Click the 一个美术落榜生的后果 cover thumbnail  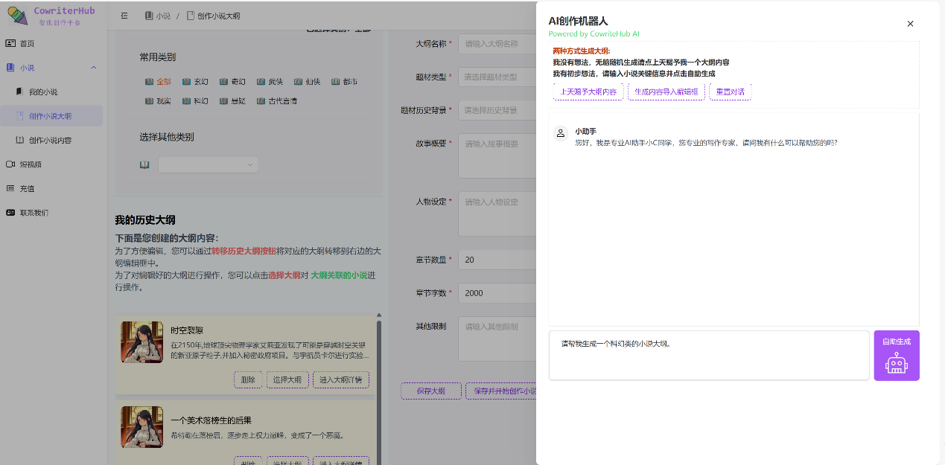141,427
